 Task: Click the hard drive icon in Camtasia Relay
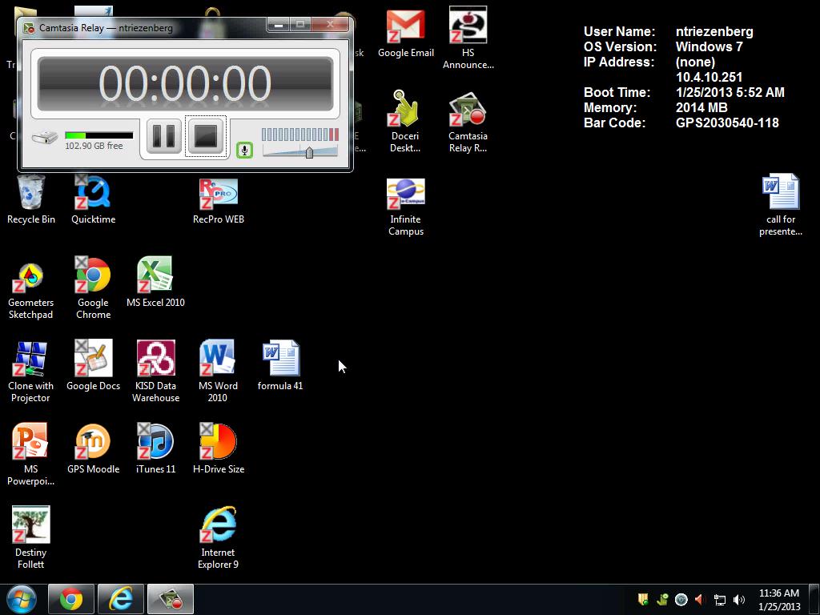tap(45, 138)
